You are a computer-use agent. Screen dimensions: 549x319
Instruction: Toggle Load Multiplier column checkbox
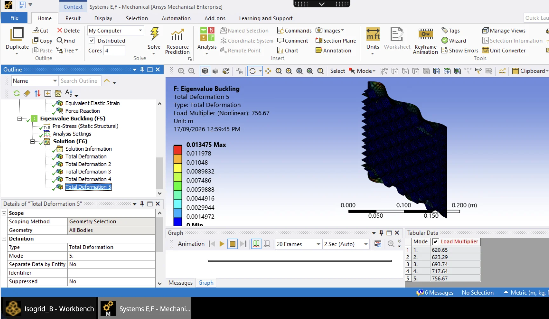[x=436, y=241]
